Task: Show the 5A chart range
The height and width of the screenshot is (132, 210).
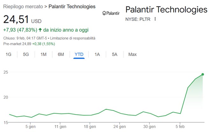Action: (x=115, y=55)
